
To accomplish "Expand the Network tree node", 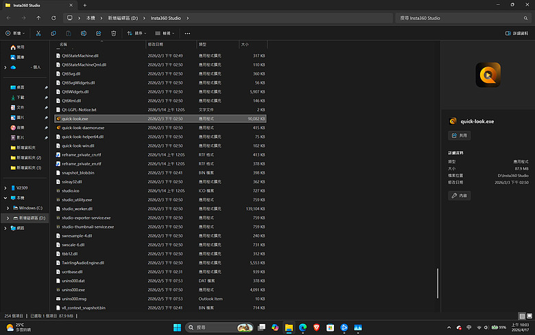I will [x=5, y=228].
